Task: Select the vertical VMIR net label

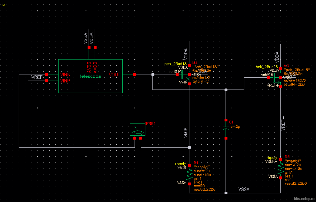Action: [185, 133]
